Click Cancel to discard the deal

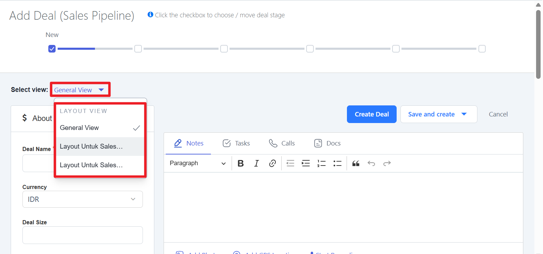(x=498, y=114)
